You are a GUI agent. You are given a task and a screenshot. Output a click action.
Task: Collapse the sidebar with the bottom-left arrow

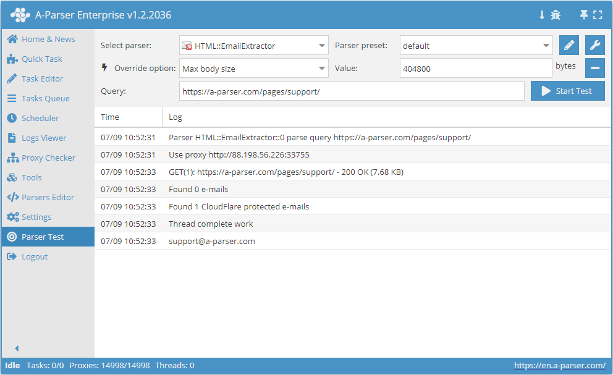pos(16,348)
